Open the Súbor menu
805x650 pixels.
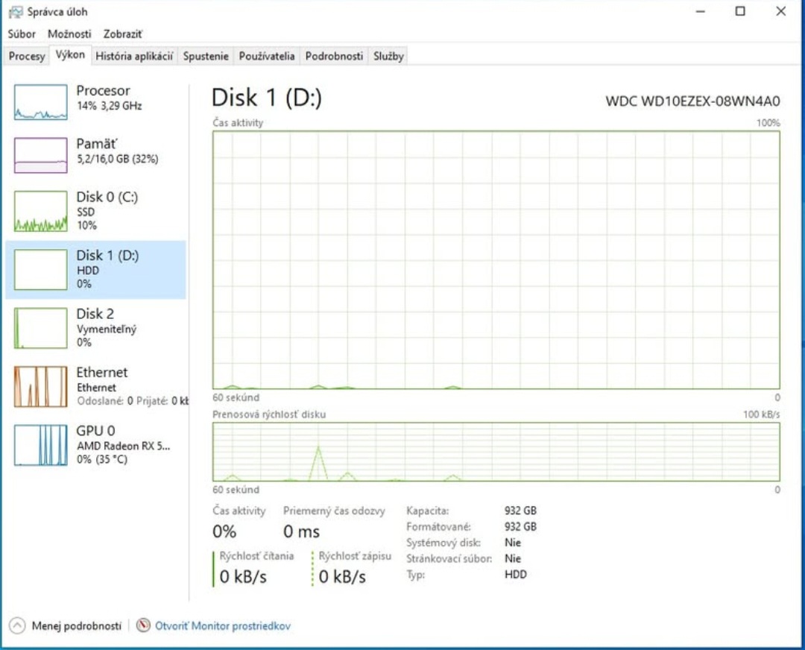point(22,34)
